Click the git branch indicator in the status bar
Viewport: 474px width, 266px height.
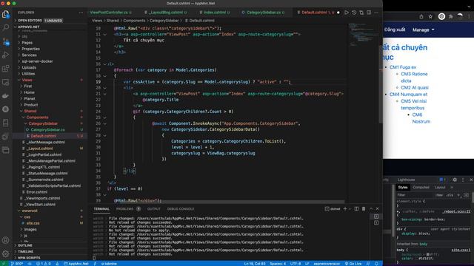click(x=17, y=264)
